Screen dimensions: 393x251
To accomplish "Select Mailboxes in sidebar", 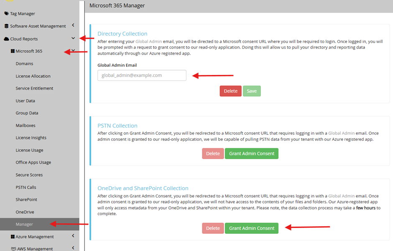I will pos(26,125).
